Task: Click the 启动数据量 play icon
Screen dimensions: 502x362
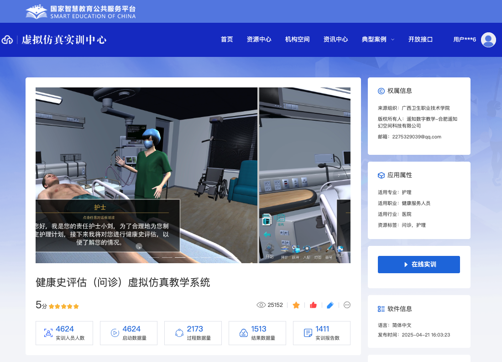Action: tap(115, 333)
